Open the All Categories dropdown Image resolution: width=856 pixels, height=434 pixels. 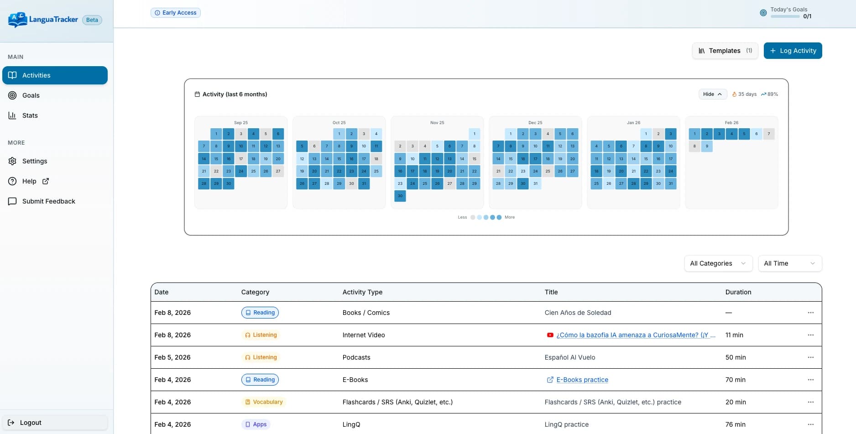[718, 263]
